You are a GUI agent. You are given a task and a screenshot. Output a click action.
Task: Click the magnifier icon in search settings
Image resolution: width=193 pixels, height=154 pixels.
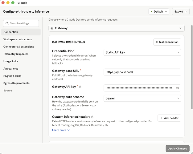tap(7, 23)
